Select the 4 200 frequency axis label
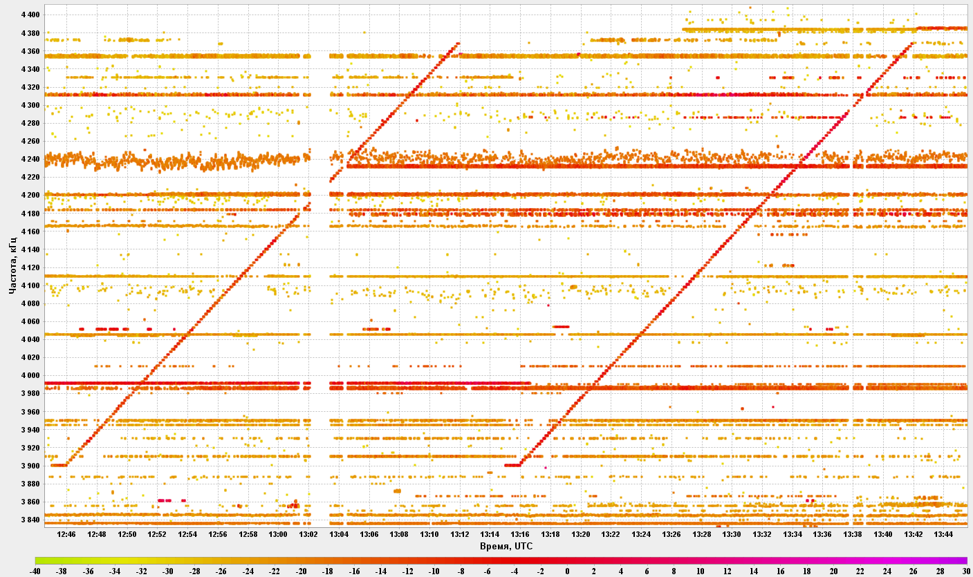Viewport: 973px width, 577px height. [30, 196]
